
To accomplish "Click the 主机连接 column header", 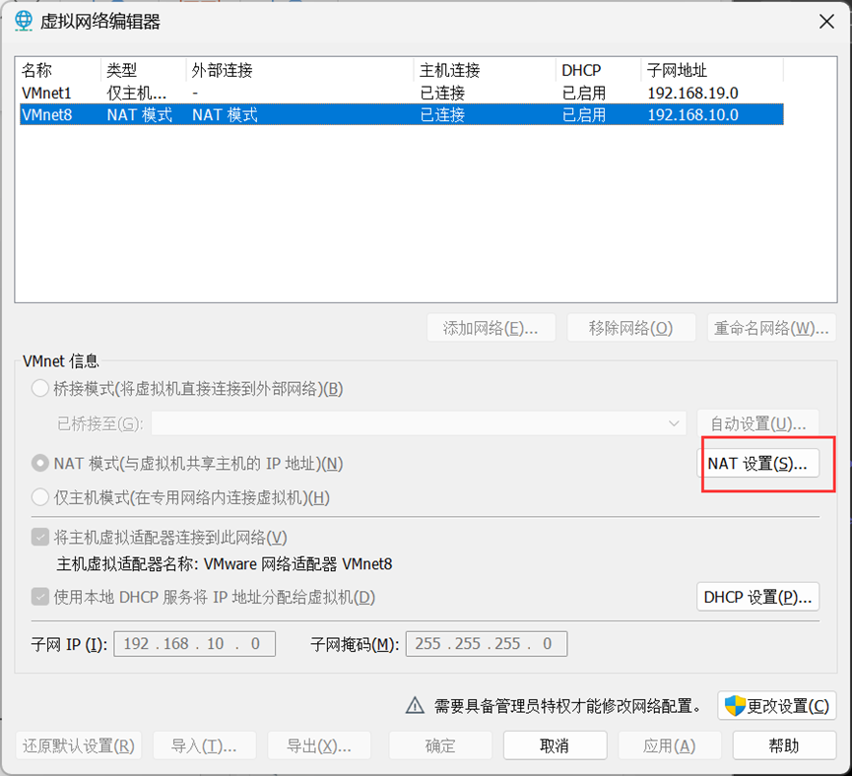I will pyautogui.click(x=486, y=70).
